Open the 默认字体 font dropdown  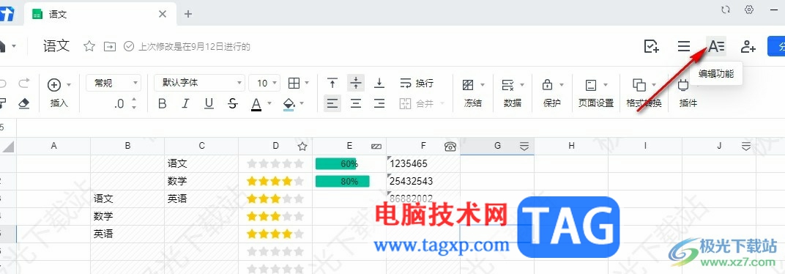199,83
